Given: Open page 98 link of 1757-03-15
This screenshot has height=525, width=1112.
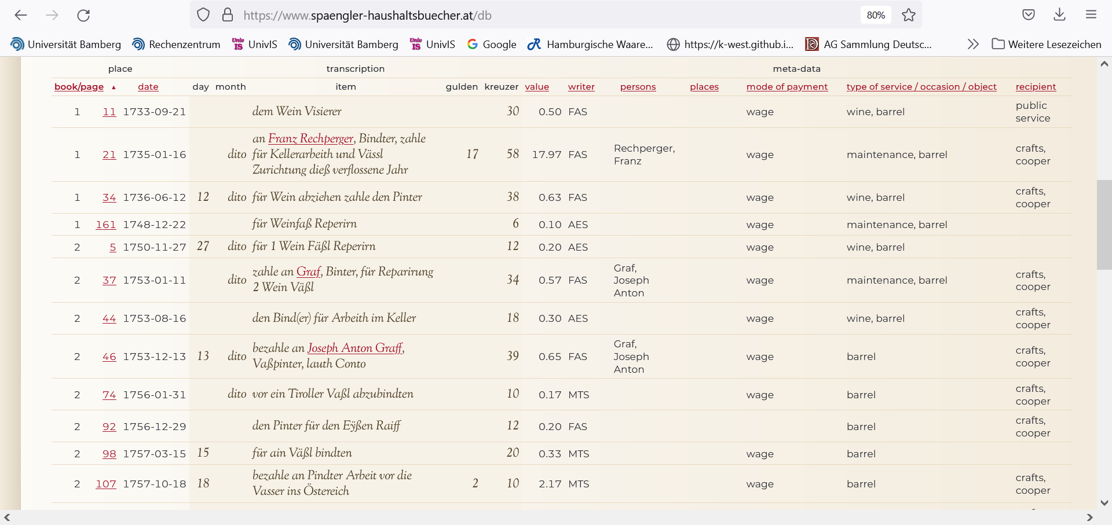Looking at the screenshot, I should point(109,454).
